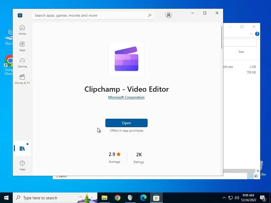The width and height of the screenshot is (271, 203).
Task: Go to Home in Store sidebar
Action: click(22, 30)
